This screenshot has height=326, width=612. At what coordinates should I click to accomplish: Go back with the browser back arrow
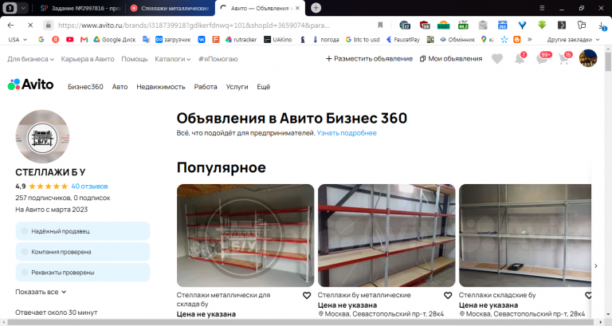pyautogui.click(x=11, y=25)
